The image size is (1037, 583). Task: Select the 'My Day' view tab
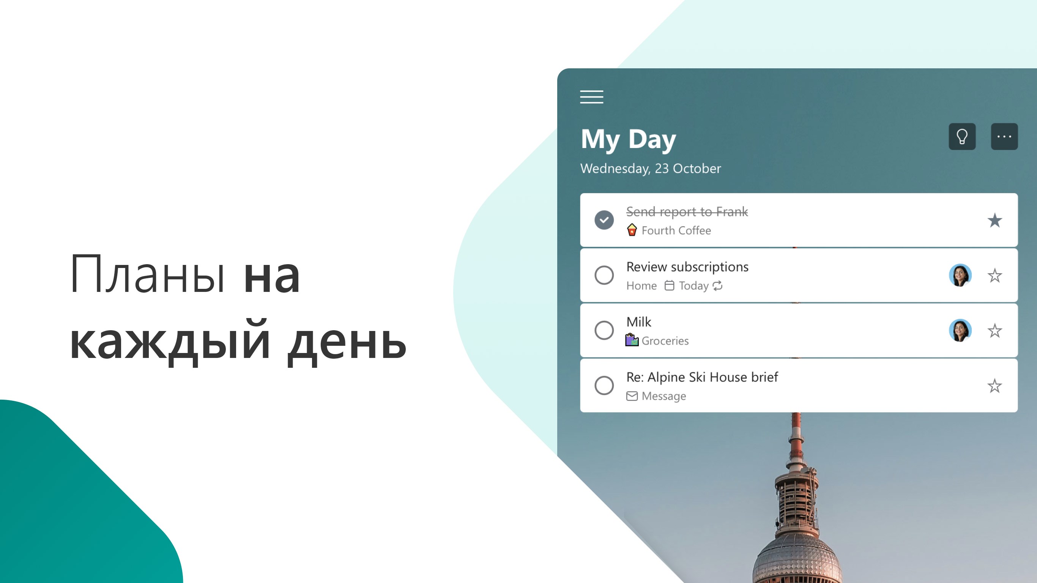click(x=628, y=139)
